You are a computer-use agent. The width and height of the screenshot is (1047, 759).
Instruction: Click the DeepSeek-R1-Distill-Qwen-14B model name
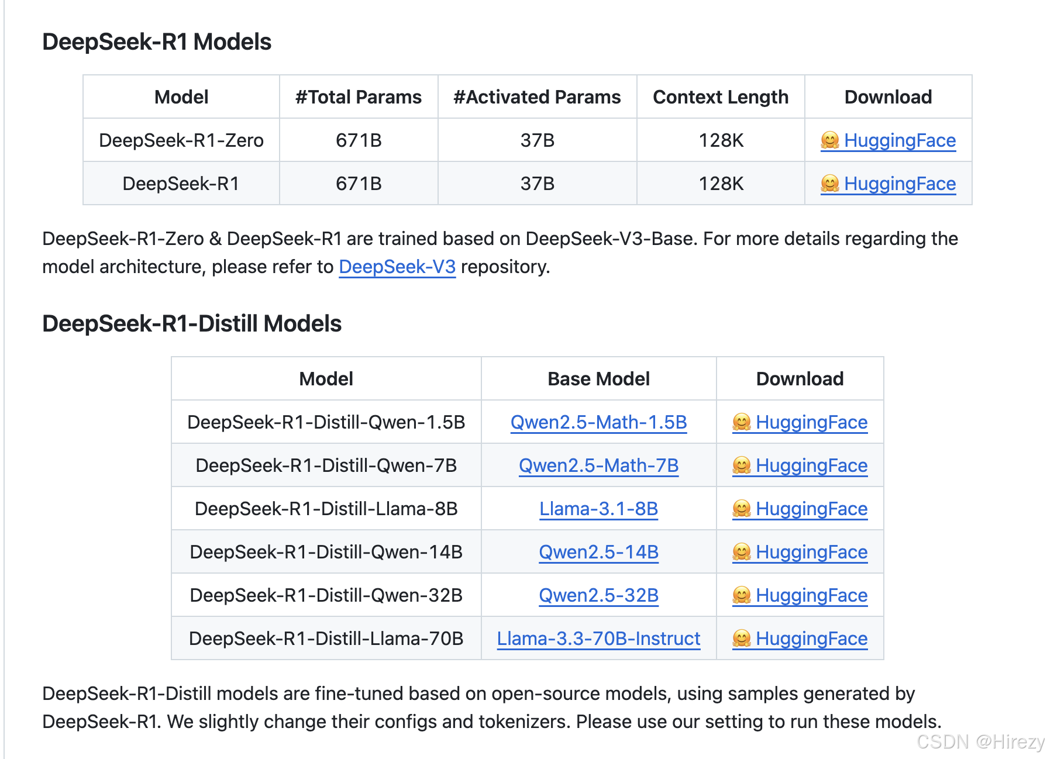coord(326,552)
